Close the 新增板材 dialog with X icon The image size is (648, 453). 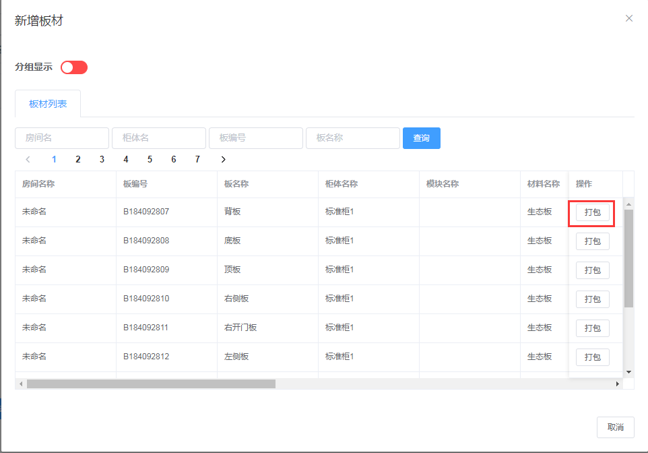coord(629,19)
